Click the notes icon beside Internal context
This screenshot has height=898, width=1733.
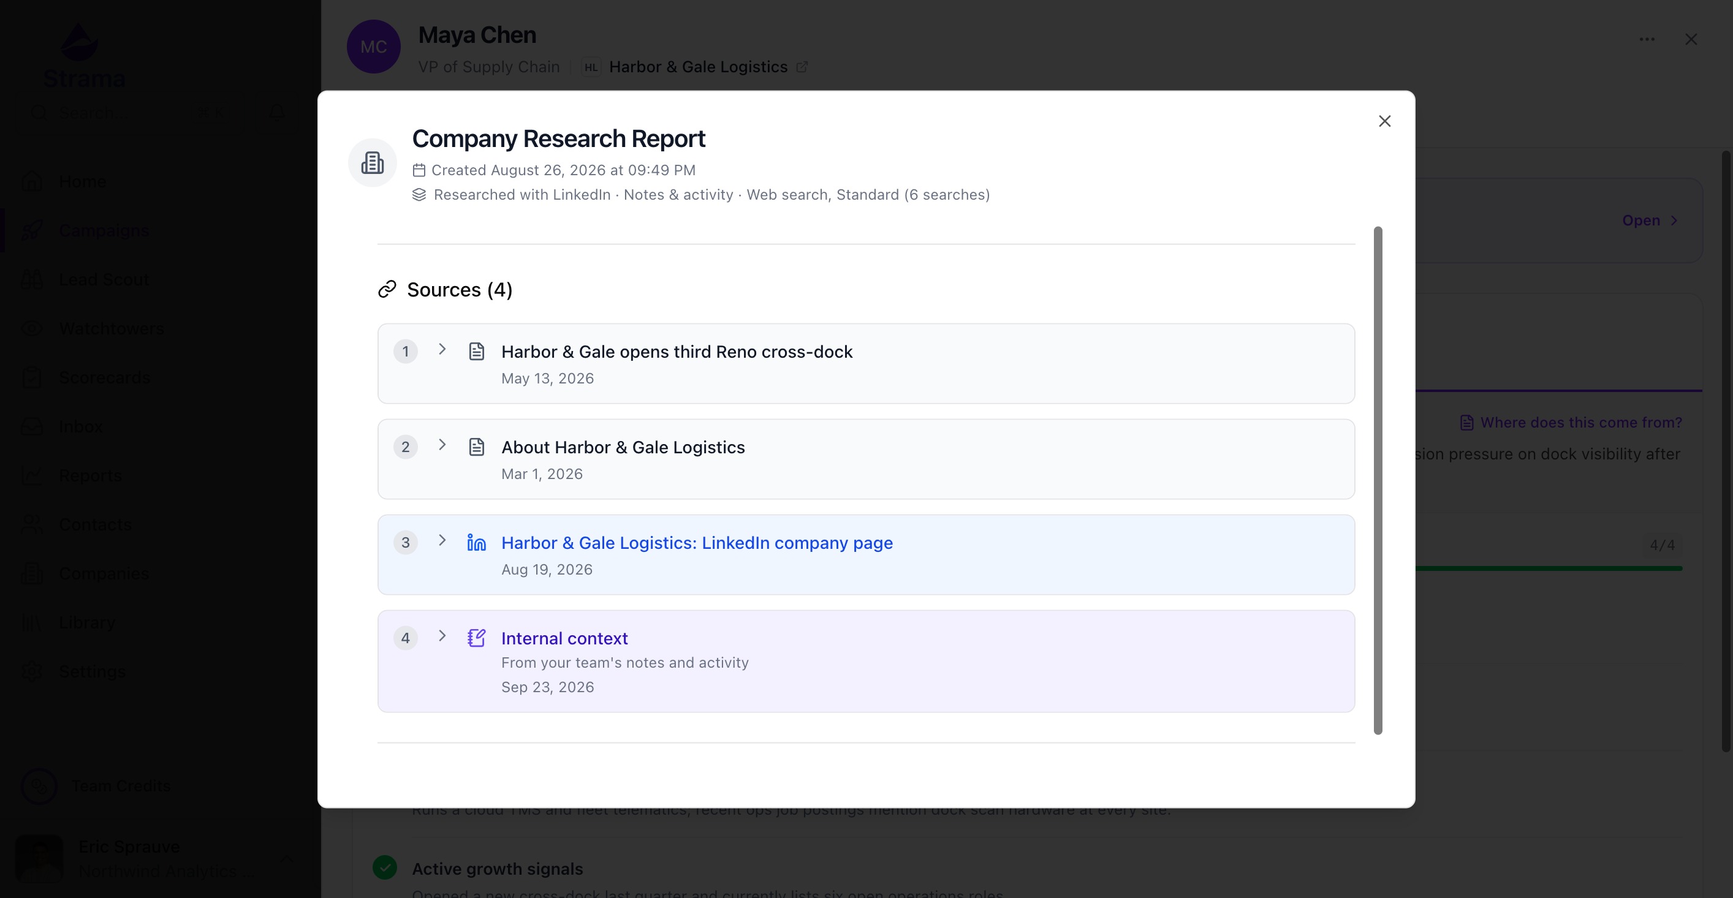click(x=476, y=638)
